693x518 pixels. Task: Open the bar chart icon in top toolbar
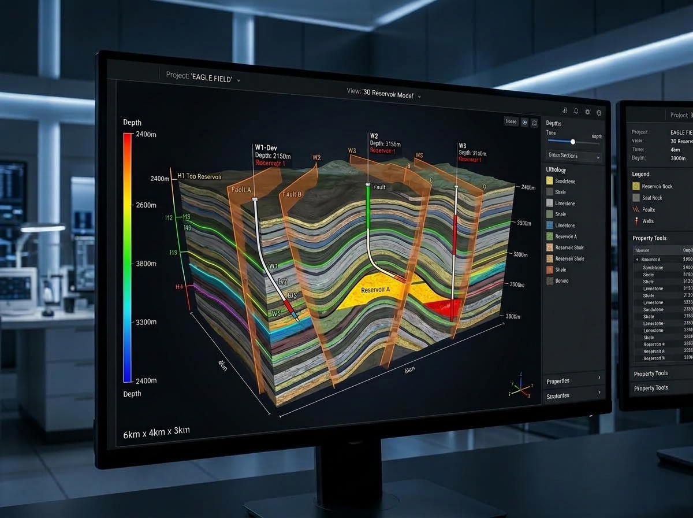pos(564,110)
